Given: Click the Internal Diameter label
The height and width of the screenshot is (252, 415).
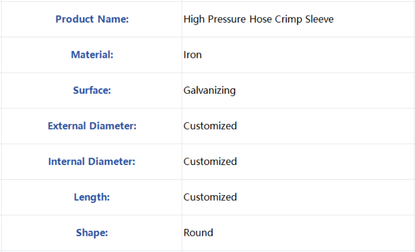Looking at the screenshot, I should coord(91,161).
